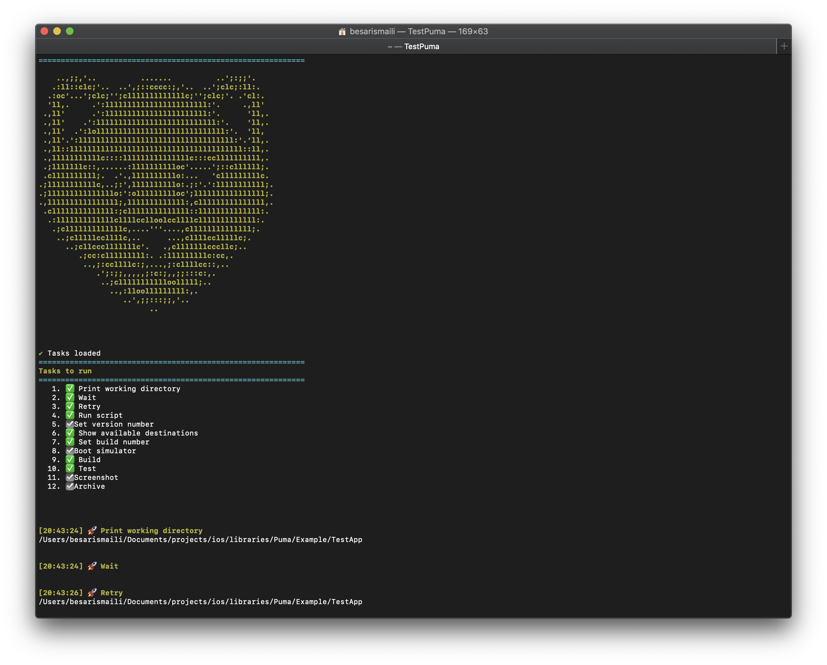Click rocket icon beside Print working directory log
The width and height of the screenshot is (827, 665).
pos(92,530)
